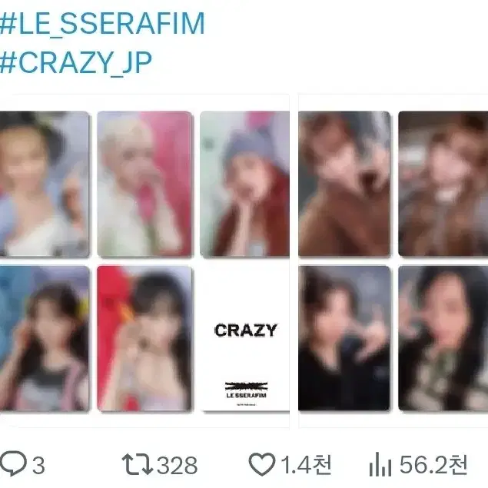Click the view count 56.2천

tap(433, 465)
